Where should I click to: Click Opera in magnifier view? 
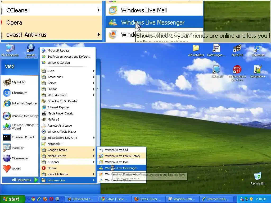[51, 22]
